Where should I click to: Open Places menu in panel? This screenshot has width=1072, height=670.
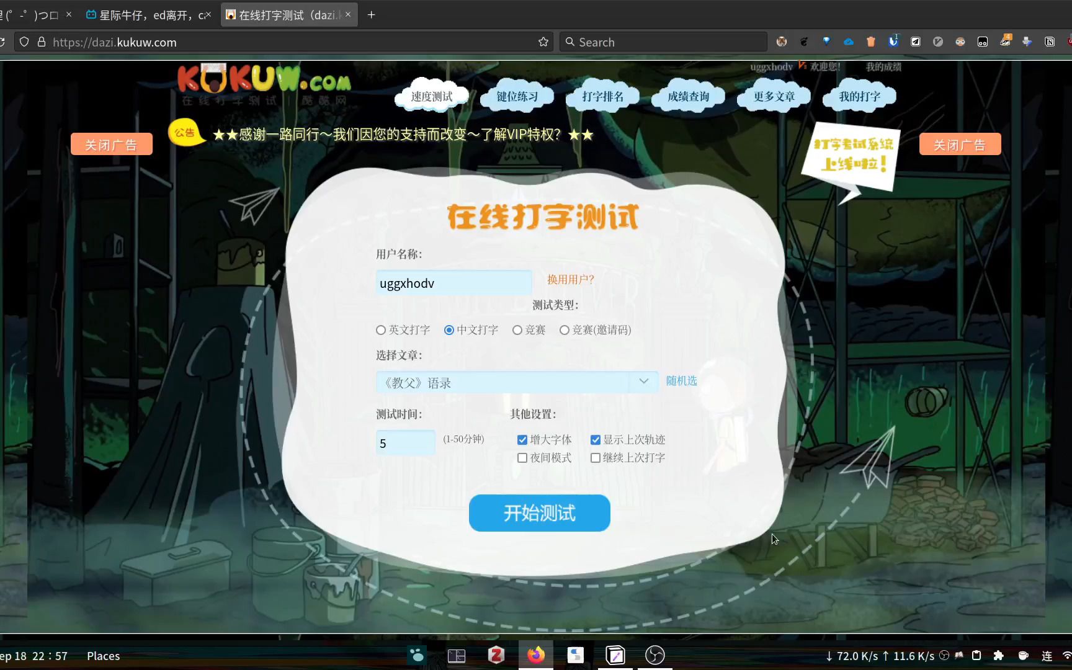coord(103,656)
